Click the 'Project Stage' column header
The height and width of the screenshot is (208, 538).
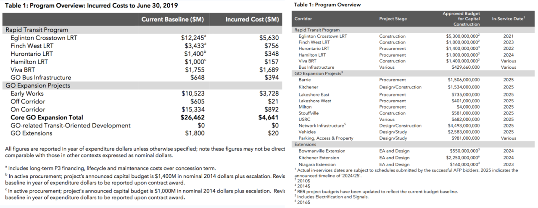393,19
